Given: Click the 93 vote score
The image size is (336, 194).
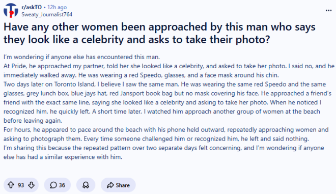Looking at the screenshot, I should (x=21, y=185).
